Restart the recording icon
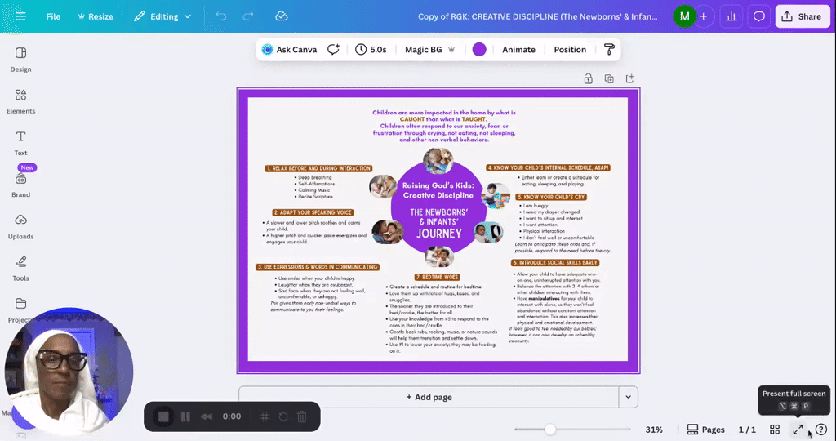Image resolution: width=836 pixels, height=441 pixels. (283, 416)
